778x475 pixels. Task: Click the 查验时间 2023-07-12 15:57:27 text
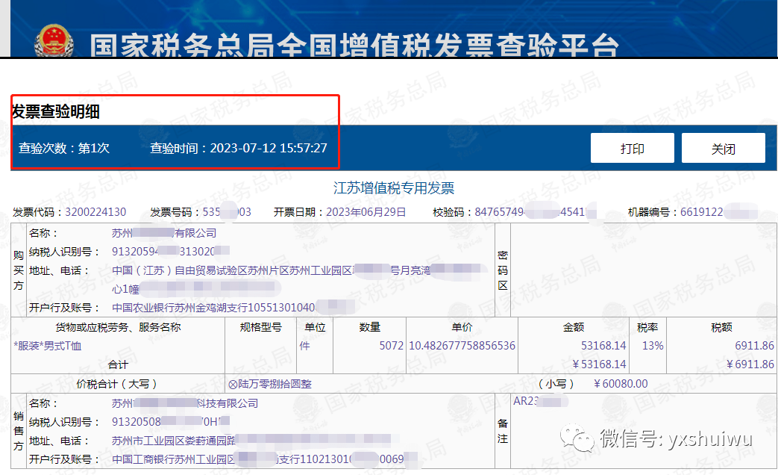239,148
